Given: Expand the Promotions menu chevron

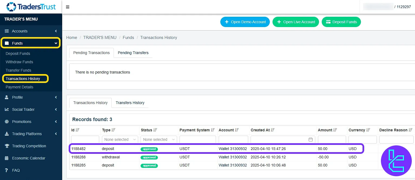Looking at the screenshot, I should [56, 122].
